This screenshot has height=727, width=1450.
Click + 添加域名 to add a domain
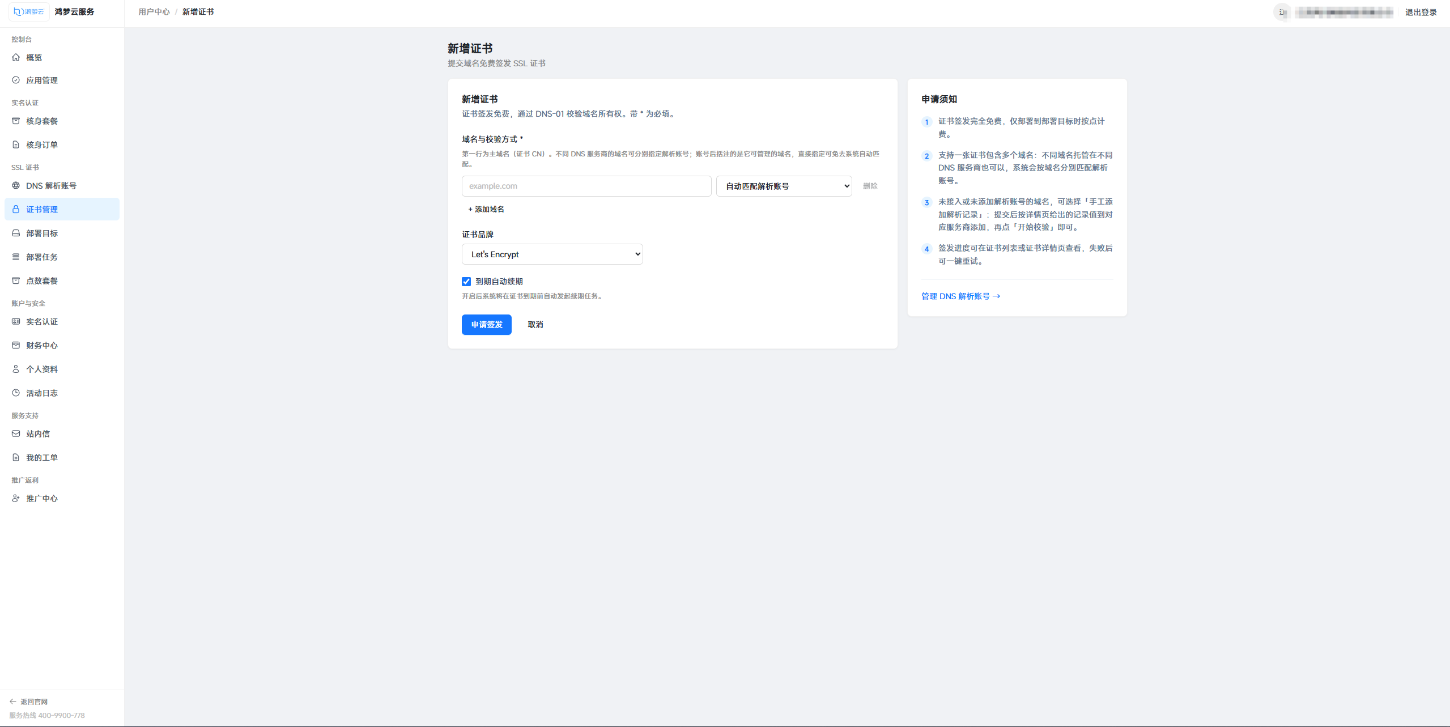pos(486,209)
